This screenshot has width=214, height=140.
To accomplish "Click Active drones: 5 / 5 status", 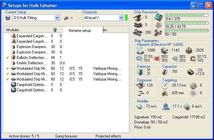I will tap(24, 136).
